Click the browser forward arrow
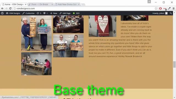 tap(6, 9)
